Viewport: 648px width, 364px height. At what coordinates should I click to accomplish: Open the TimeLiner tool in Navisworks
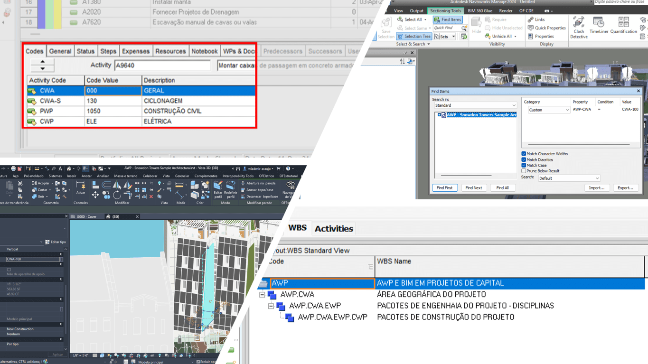[x=599, y=26]
